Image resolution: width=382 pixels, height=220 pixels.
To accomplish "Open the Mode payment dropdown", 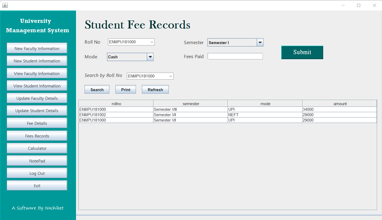I will click(150, 57).
